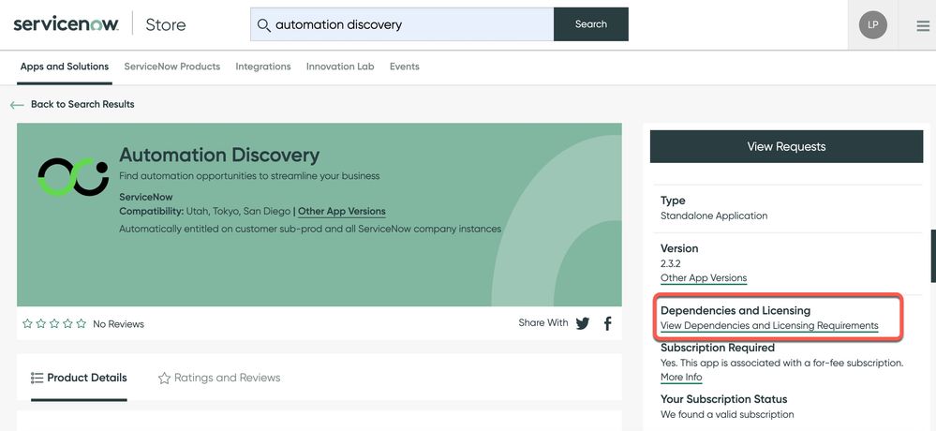The width and height of the screenshot is (936, 431).
Task: Click We found a valid subscription text
Action: 727,414
